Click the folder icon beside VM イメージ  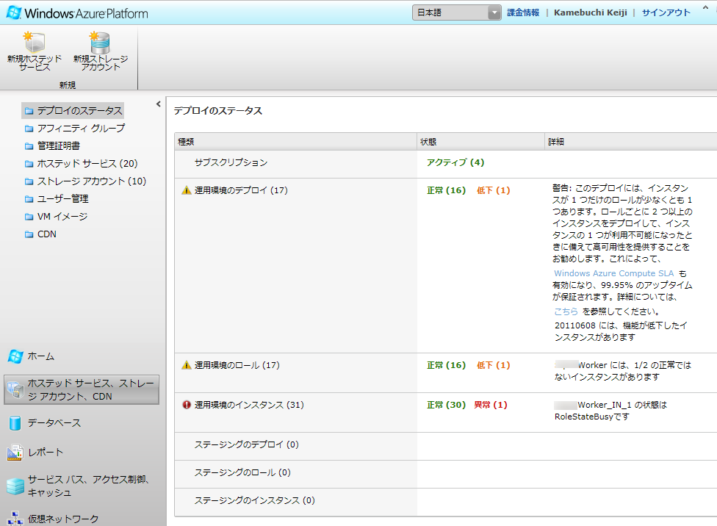29,217
